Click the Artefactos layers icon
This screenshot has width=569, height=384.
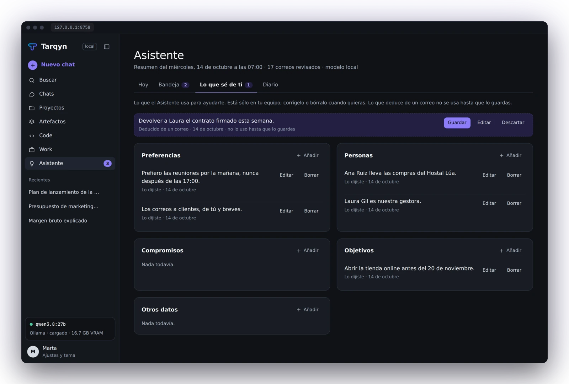(x=32, y=122)
